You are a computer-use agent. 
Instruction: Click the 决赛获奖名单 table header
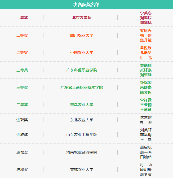pos(86,5)
